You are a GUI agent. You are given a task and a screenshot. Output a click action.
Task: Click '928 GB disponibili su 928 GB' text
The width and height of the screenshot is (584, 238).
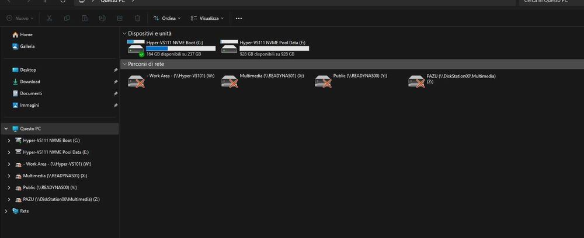pos(267,54)
